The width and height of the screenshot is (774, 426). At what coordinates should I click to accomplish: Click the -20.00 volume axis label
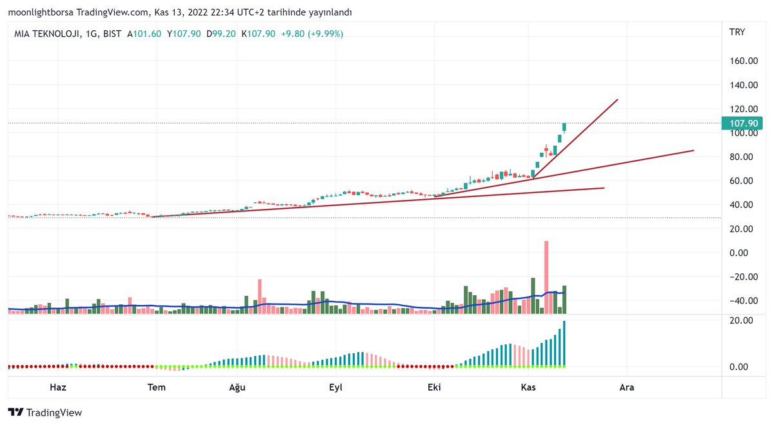click(x=743, y=277)
